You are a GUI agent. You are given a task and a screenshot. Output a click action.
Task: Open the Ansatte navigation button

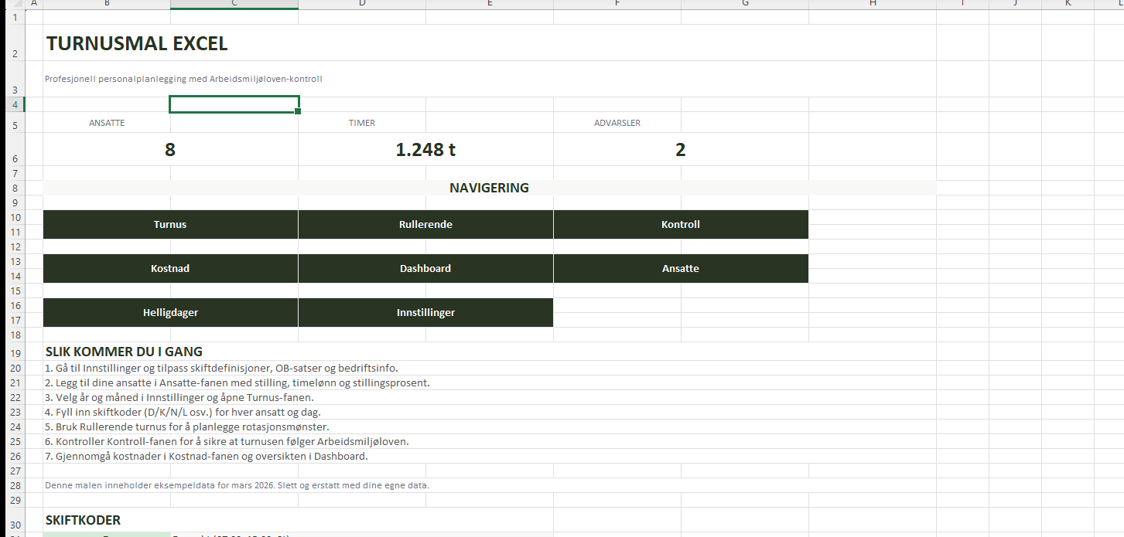[681, 269]
